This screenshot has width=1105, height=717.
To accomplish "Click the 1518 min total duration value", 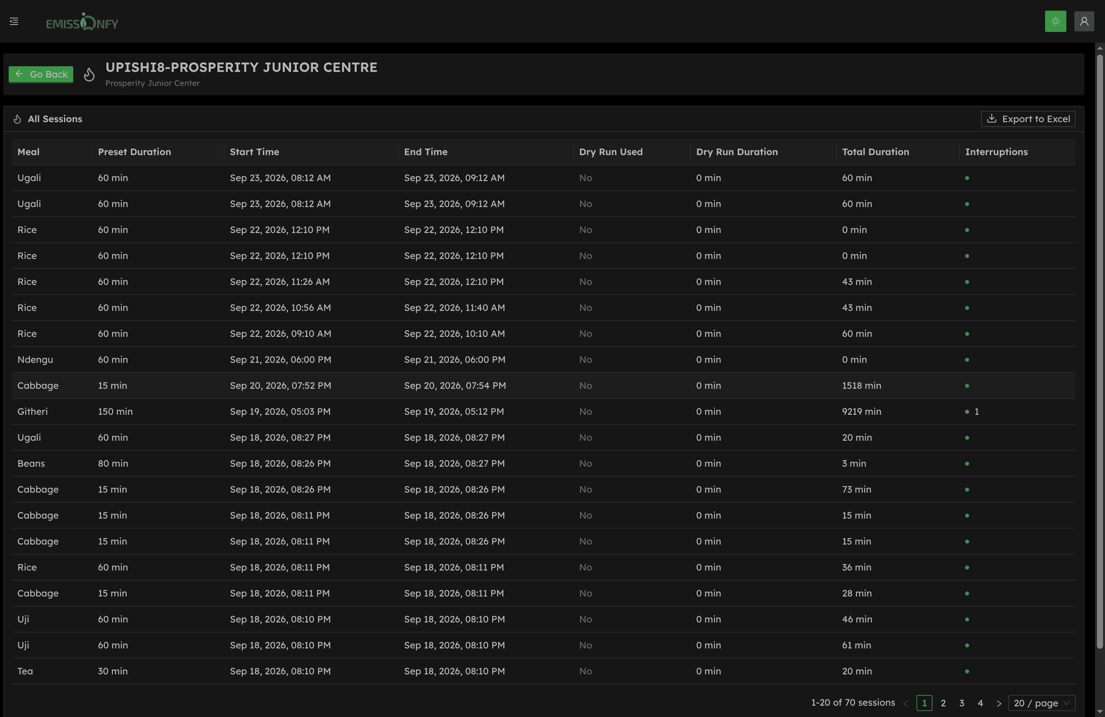I will (861, 386).
